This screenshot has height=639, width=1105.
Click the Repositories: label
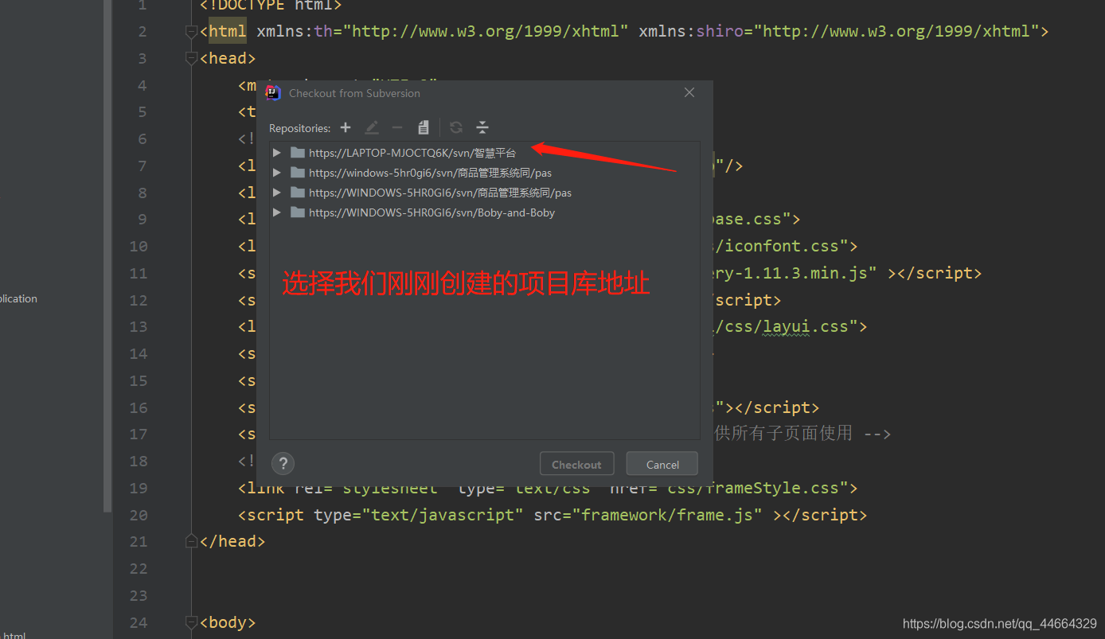click(x=299, y=128)
